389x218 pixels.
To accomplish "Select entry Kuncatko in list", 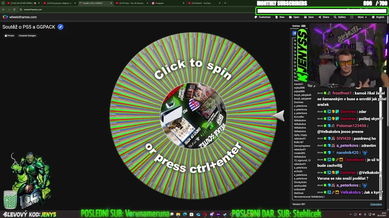I will 299,117.
